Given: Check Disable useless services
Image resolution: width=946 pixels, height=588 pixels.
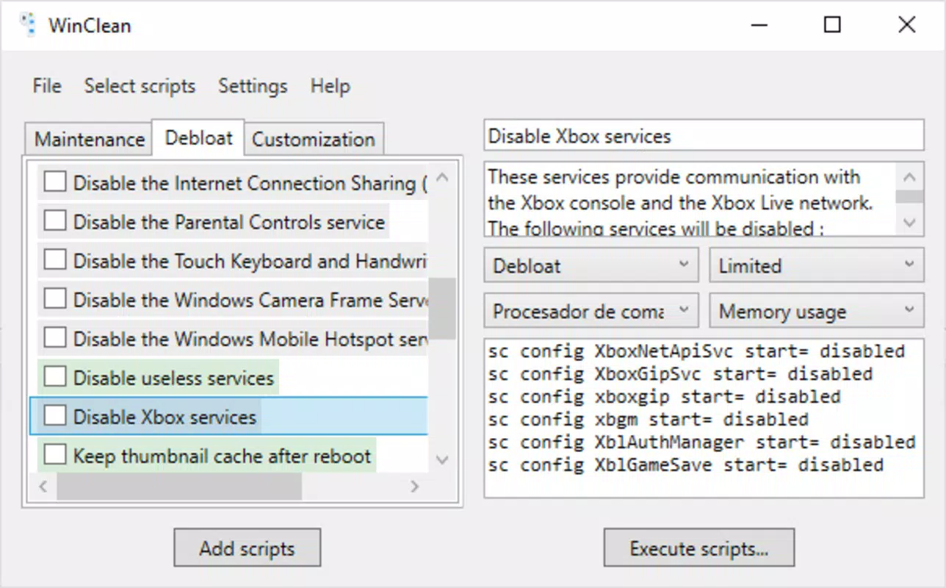Looking at the screenshot, I should 55,377.
